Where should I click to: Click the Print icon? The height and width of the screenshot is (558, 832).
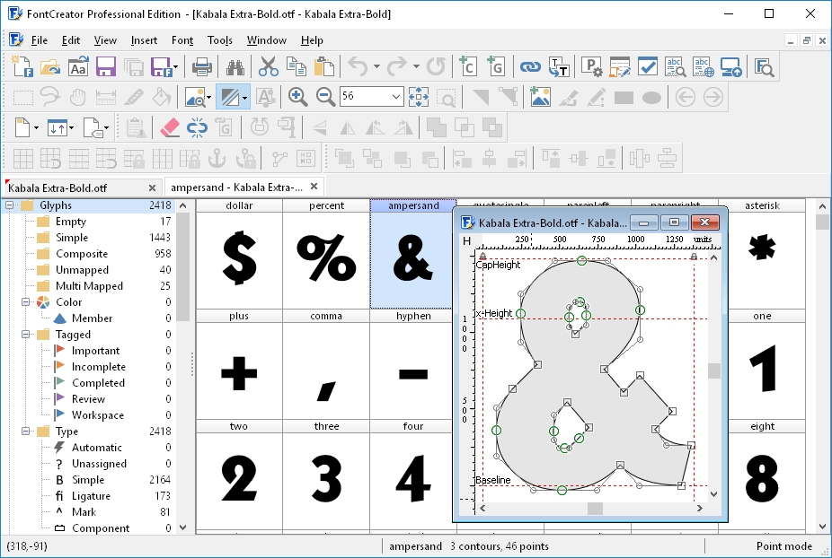(x=201, y=66)
